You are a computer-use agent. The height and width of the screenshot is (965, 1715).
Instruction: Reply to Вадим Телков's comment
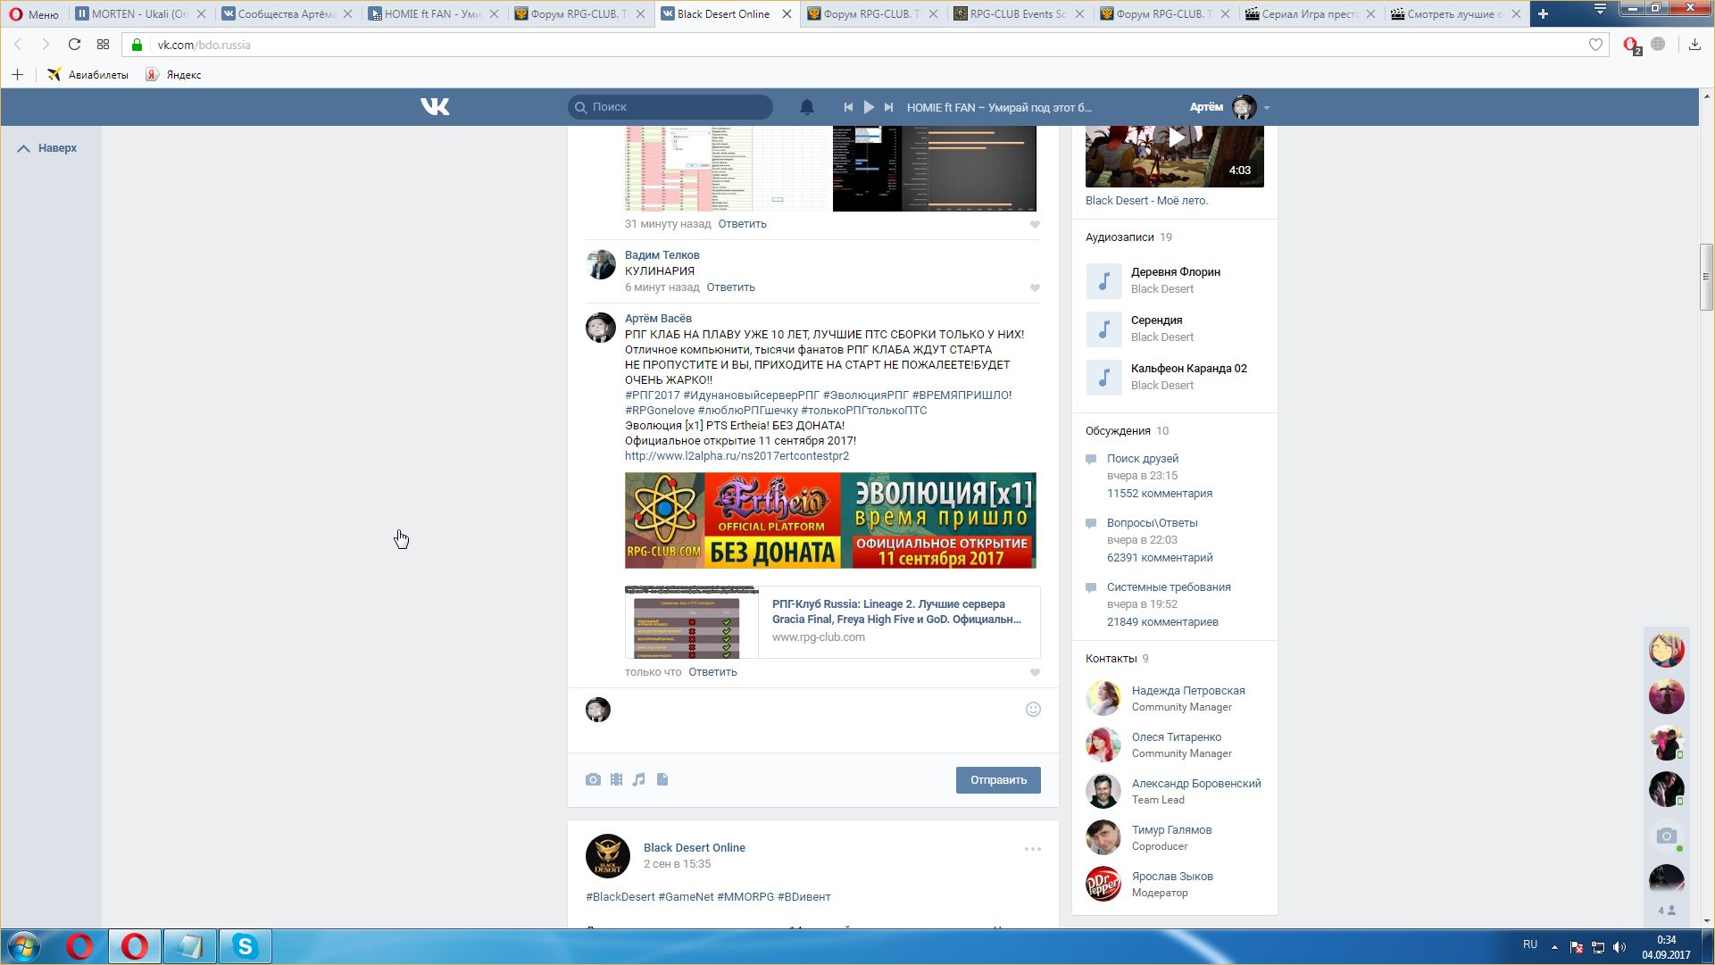coord(730,287)
